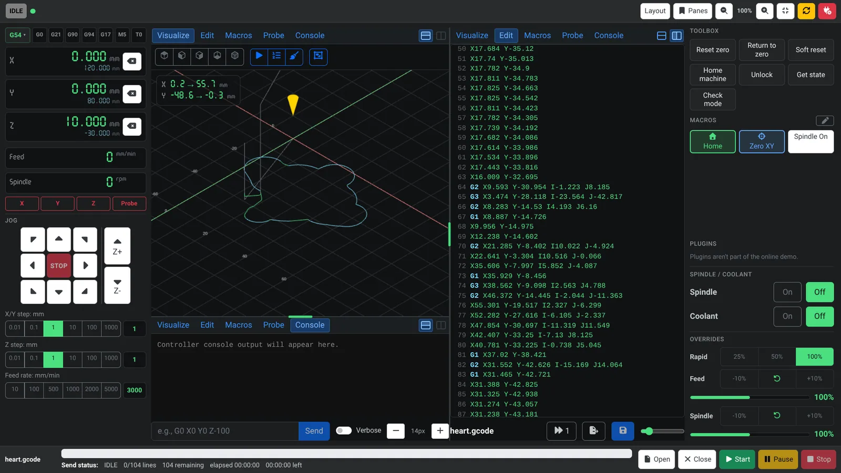Image resolution: width=841 pixels, height=473 pixels.
Task: Turn Spindle On in Spindle/Coolant
Action: (787, 292)
